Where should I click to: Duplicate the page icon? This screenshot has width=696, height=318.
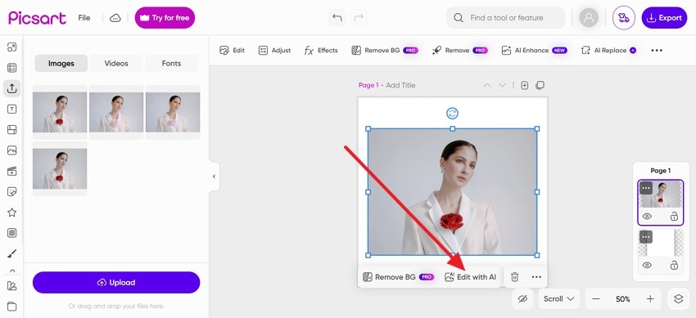point(540,86)
